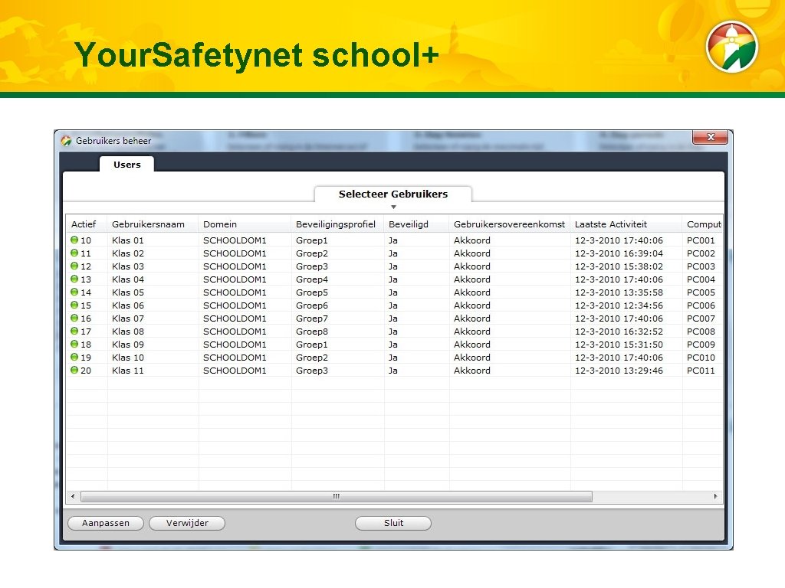Click the green active status icon for Klas 06
Viewport: 785px width, 588px height.
pyautogui.click(x=74, y=305)
